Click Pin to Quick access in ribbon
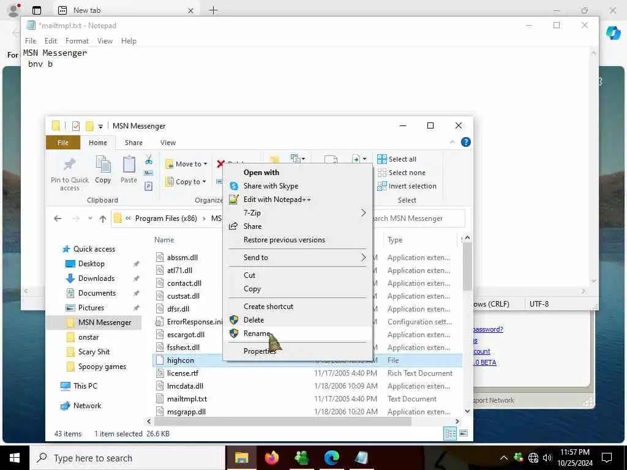627x470 pixels. pyautogui.click(x=70, y=174)
